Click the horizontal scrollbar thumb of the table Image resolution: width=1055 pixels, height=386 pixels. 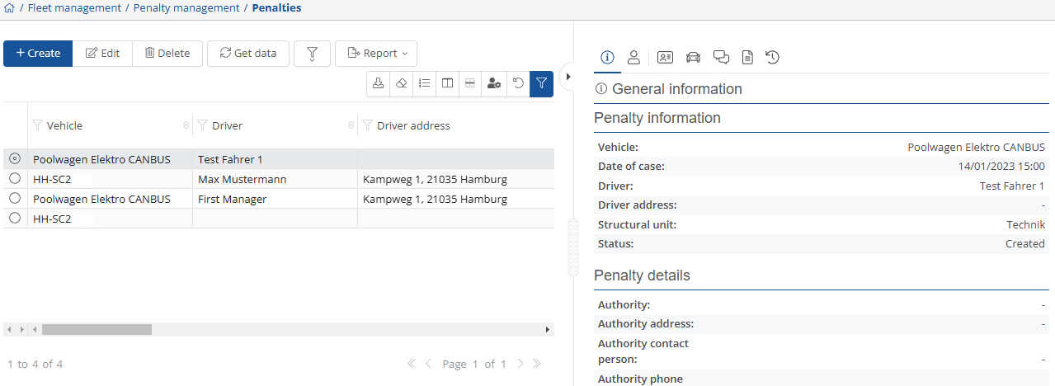point(97,329)
